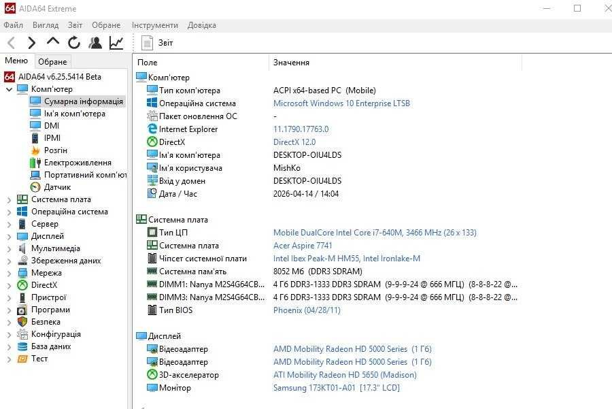Expand the Системна плата tree node

click(x=9, y=199)
